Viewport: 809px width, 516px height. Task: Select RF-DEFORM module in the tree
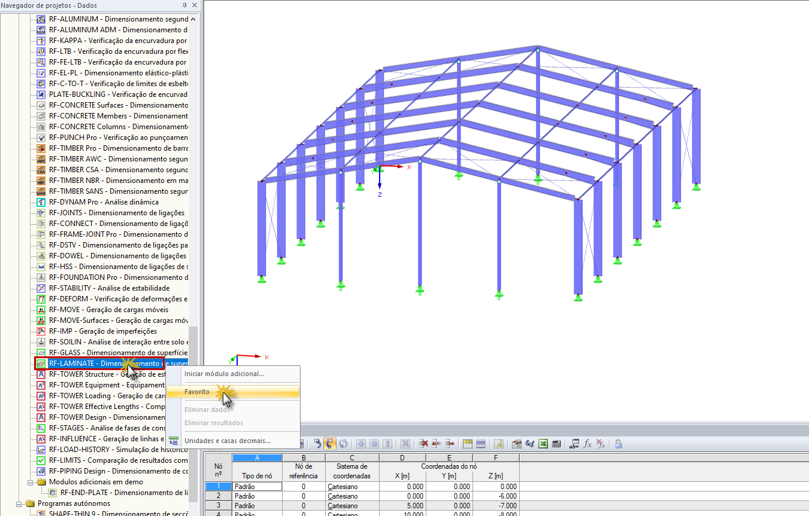[x=119, y=299]
